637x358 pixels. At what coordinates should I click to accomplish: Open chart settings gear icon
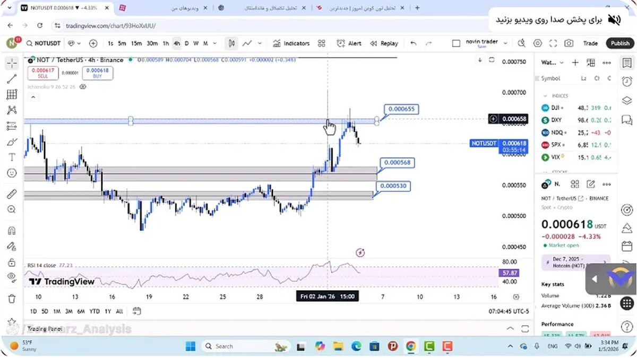point(538,43)
